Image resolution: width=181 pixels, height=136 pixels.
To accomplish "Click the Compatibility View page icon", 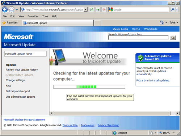I will click(x=92, y=9).
